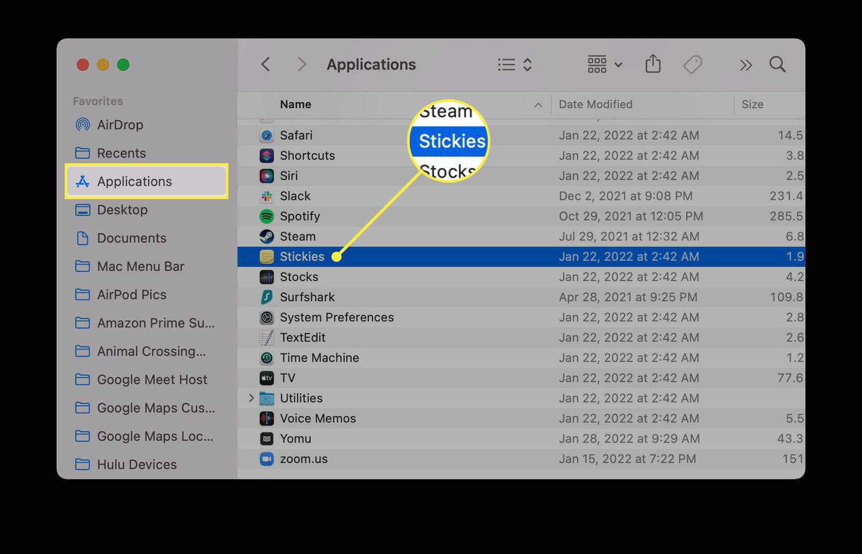This screenshot has width=862, height=554.
Task: Sort by the Name column header
Action: 295,105
